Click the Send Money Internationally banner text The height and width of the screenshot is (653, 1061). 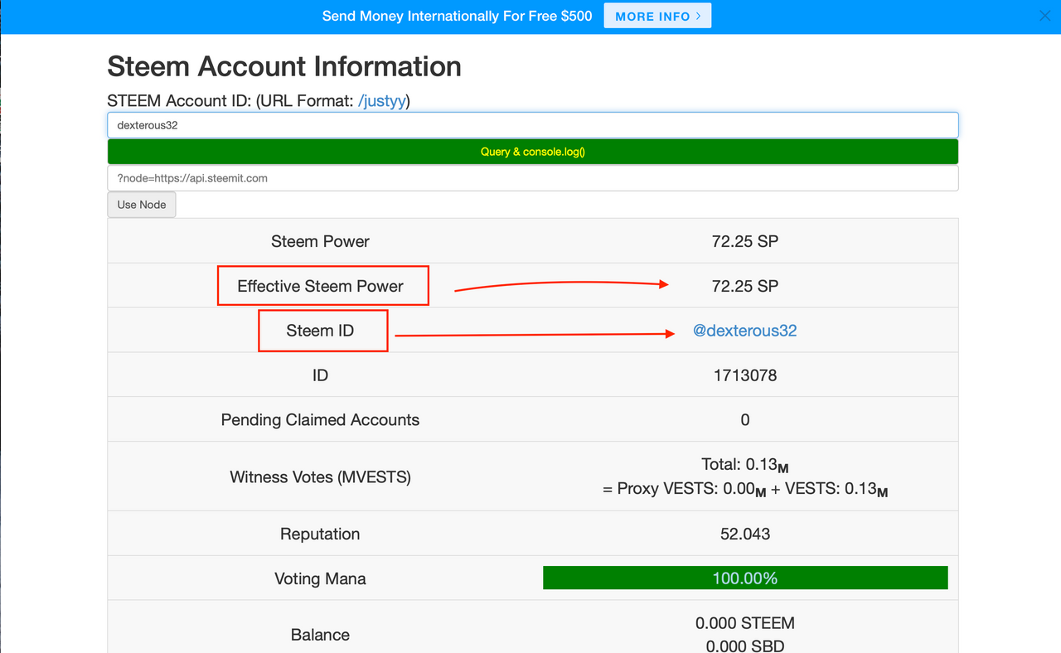coord(457,16)
